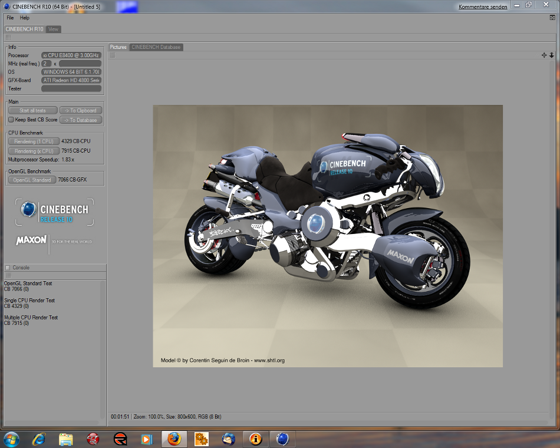Click the 00:01:51 render time in status bar
The height and width of the screenshot is (448, 560).
pyautogui.click(x=120, y=417)
